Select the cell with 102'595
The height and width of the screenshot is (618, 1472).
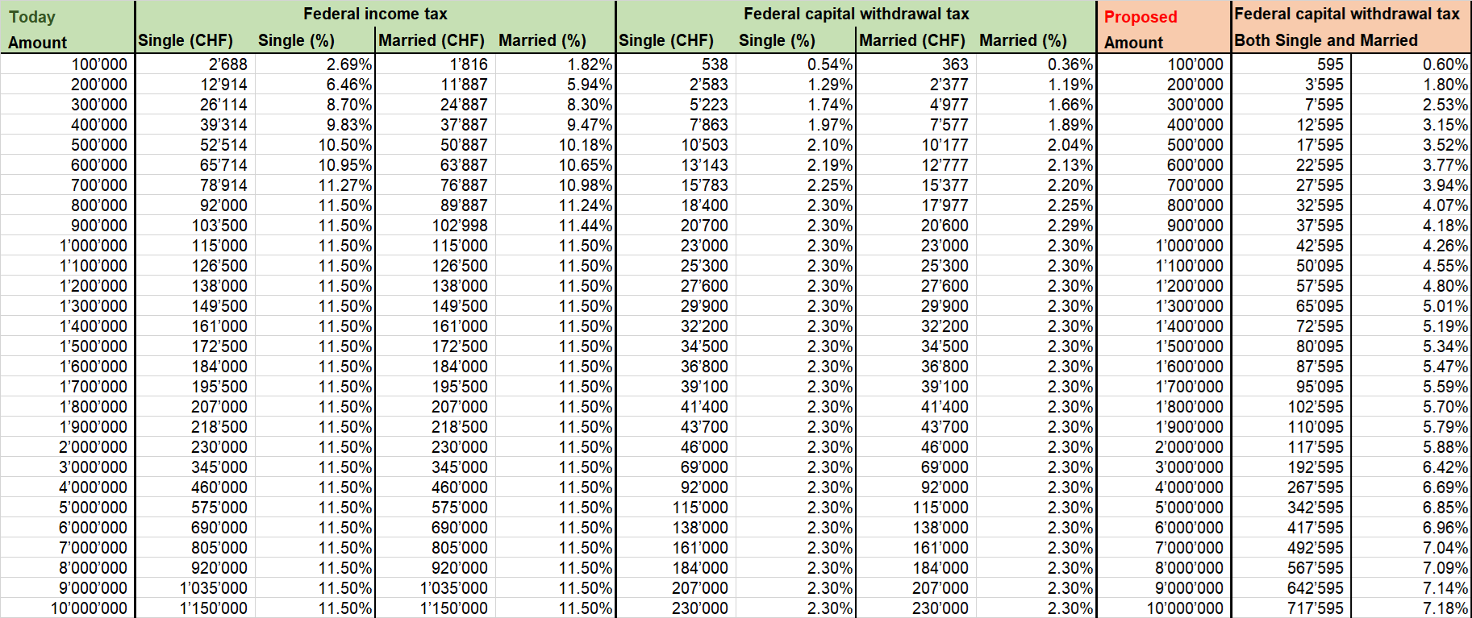pos(1291,407)
